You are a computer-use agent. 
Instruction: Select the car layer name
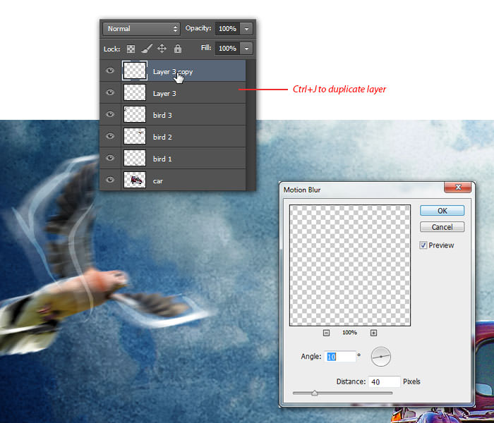[158, 181]
